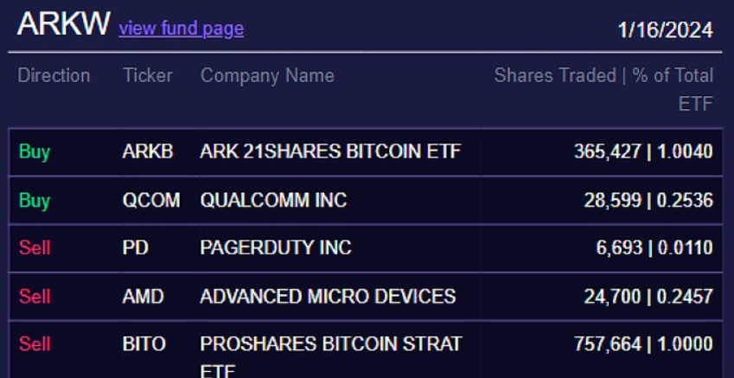Click PROSHARES BITCOIN STRAT ETF company name

[x=330, y=344]
